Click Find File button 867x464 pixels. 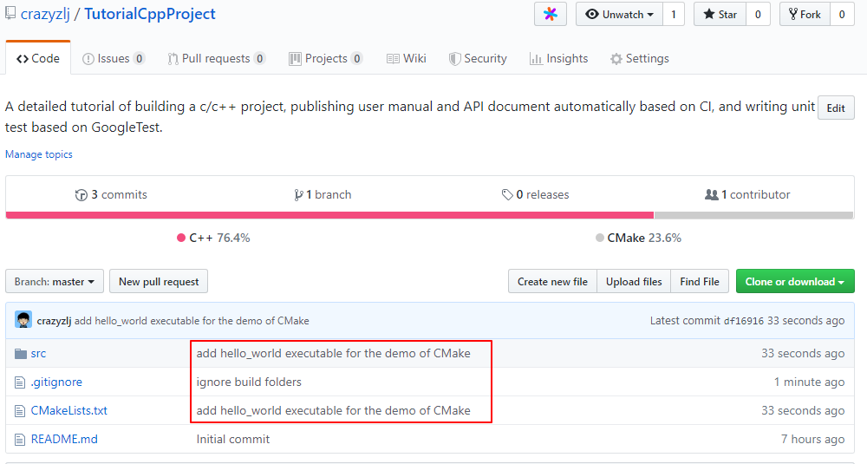(700, 282)
